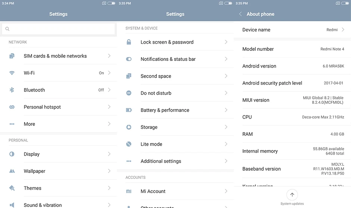The width and height of the screenshot is (351, 208).
Task: Click the Wi-Fi signal icon
Action: pos(12,73)
